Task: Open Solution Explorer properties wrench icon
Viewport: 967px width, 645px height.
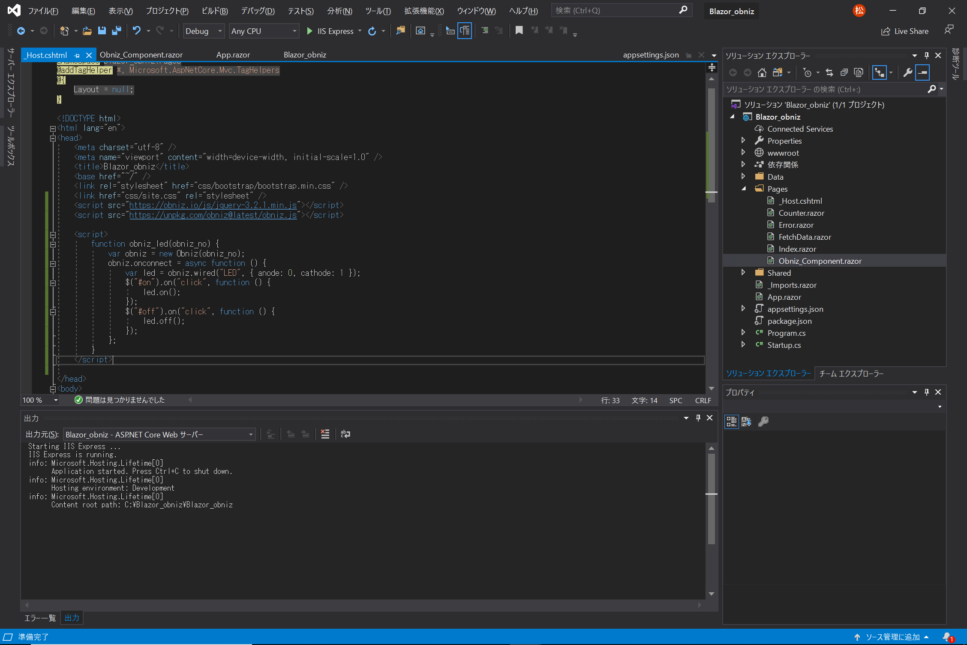Action: point(907,73)
